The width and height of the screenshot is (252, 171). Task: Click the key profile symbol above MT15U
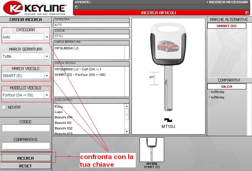[168, 120]
